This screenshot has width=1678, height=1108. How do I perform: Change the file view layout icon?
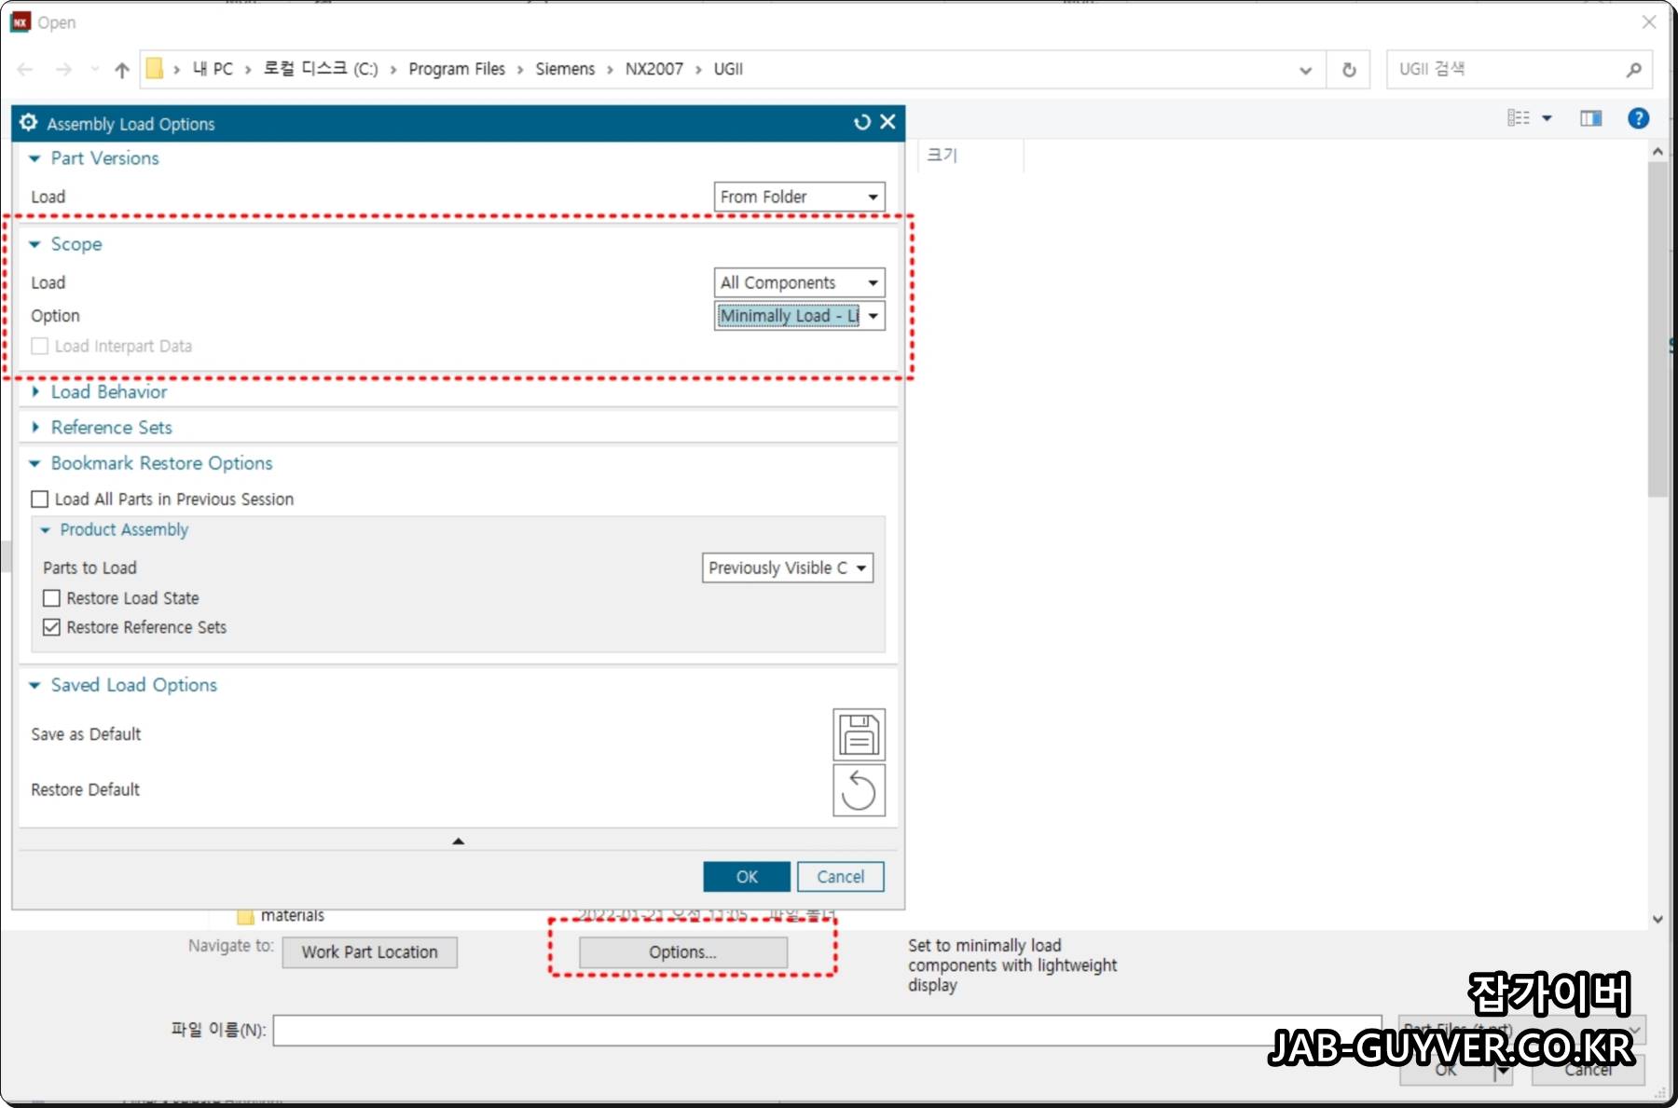pyautogui.click(x=1519, y=118)
